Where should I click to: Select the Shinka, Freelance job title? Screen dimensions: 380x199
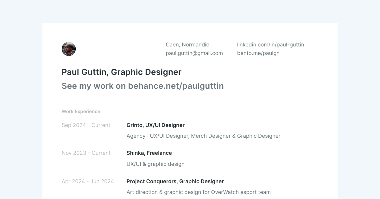[149, 153]
